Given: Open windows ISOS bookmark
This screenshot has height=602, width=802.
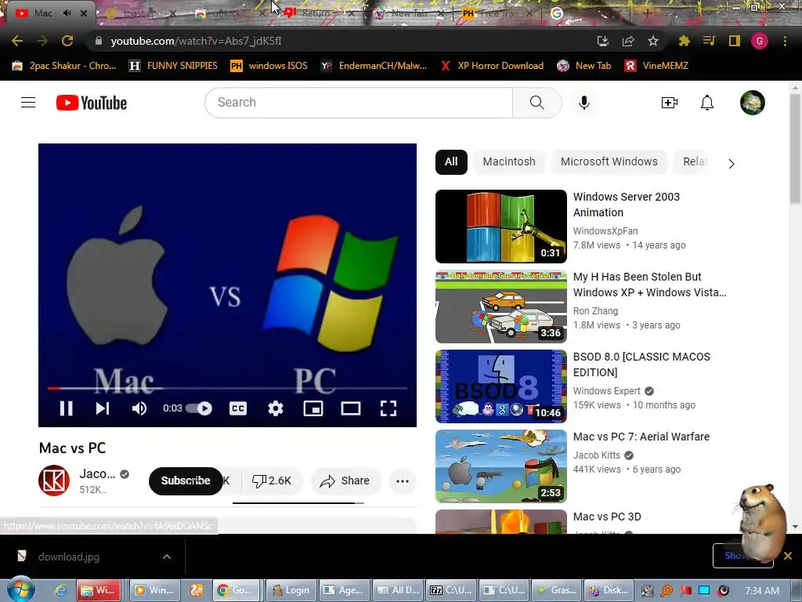Looking at the screenshot, I should pos(269,66).
